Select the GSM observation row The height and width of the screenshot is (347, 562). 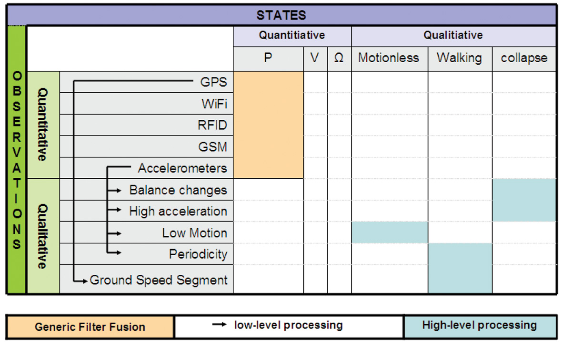pos(212,147)
